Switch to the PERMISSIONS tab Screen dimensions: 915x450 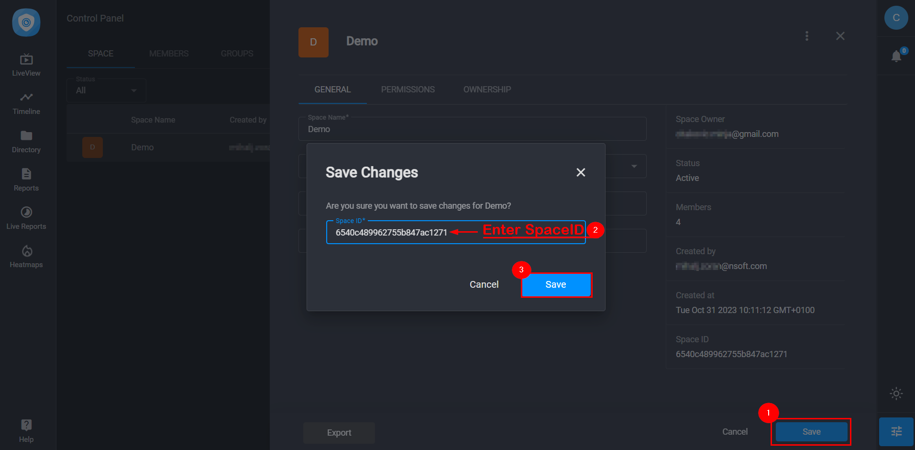click(408, 89)
